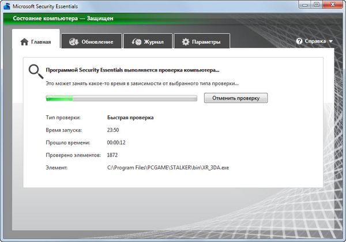Image resolution: width=346 pixels, height=242 pixels.
Task: Switch to the Обновление tab
Action: coord(91,41)
